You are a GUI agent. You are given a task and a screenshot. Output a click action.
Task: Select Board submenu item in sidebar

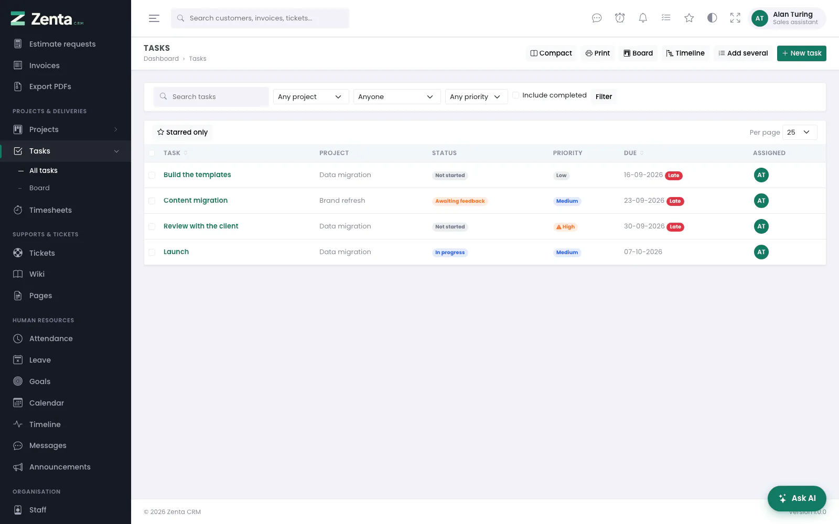(x=39, y=188)
